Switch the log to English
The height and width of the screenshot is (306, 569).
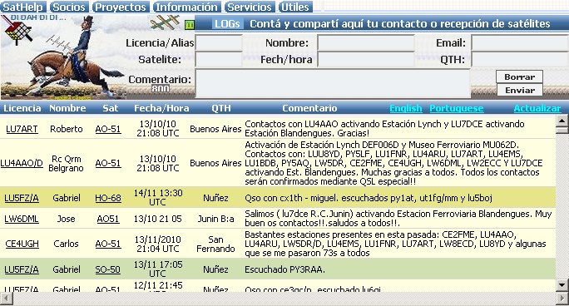[406, 108]
